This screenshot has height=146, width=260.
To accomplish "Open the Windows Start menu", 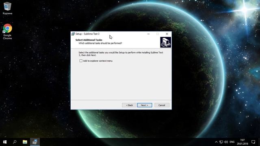I will pyautogui.click(x=5, y=142).
